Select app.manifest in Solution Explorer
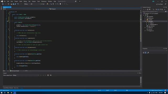The width and height of the screenshot is (168, 94). (x=151, y=26)
